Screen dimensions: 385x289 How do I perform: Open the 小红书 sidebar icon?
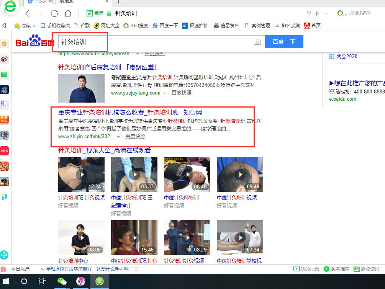pyautogui.click(x=4, y=151)
